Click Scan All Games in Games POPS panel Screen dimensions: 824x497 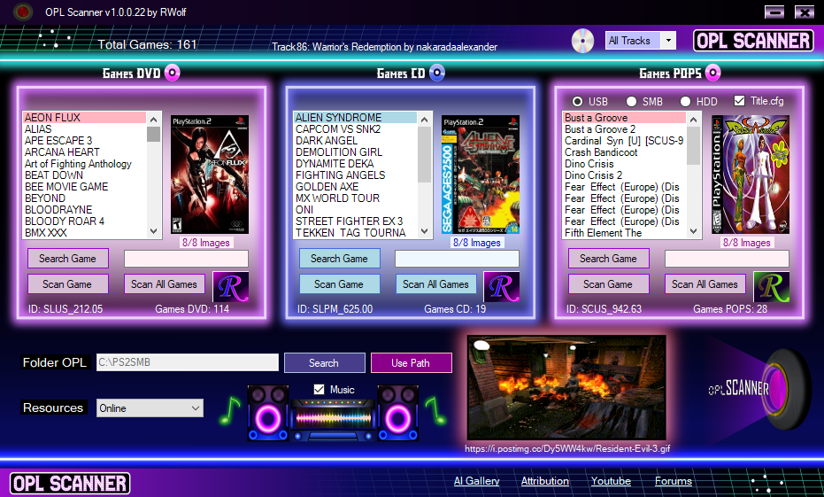coord(705,284)
